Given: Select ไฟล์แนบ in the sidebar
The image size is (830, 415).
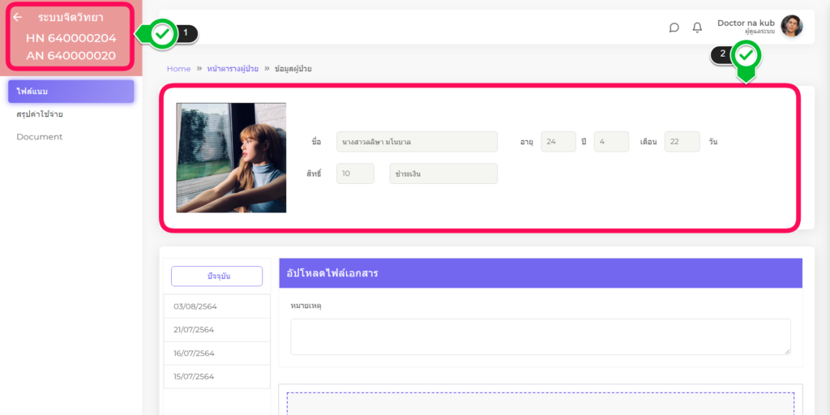Looking at the screenshot, I should (71, 92).
